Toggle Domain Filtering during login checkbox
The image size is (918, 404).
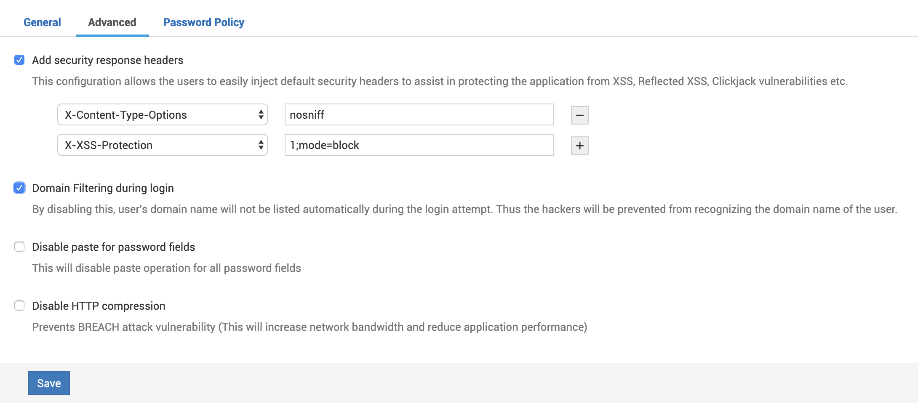click(x=19, y=188)
